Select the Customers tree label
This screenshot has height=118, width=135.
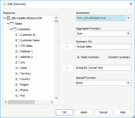pyautogui.click(x=24, y=29)
